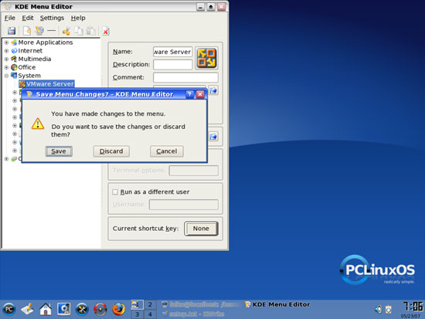
Task: Launch Firefox from the taskbar
Action: (118, 309)
